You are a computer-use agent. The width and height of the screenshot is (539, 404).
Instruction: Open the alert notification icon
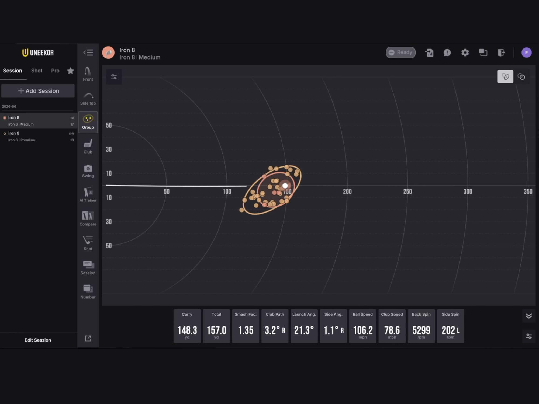click(x=447, y=53)
